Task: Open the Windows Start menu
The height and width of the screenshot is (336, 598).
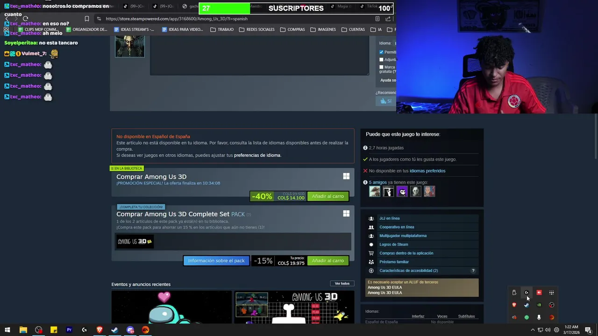Action: 7,330
